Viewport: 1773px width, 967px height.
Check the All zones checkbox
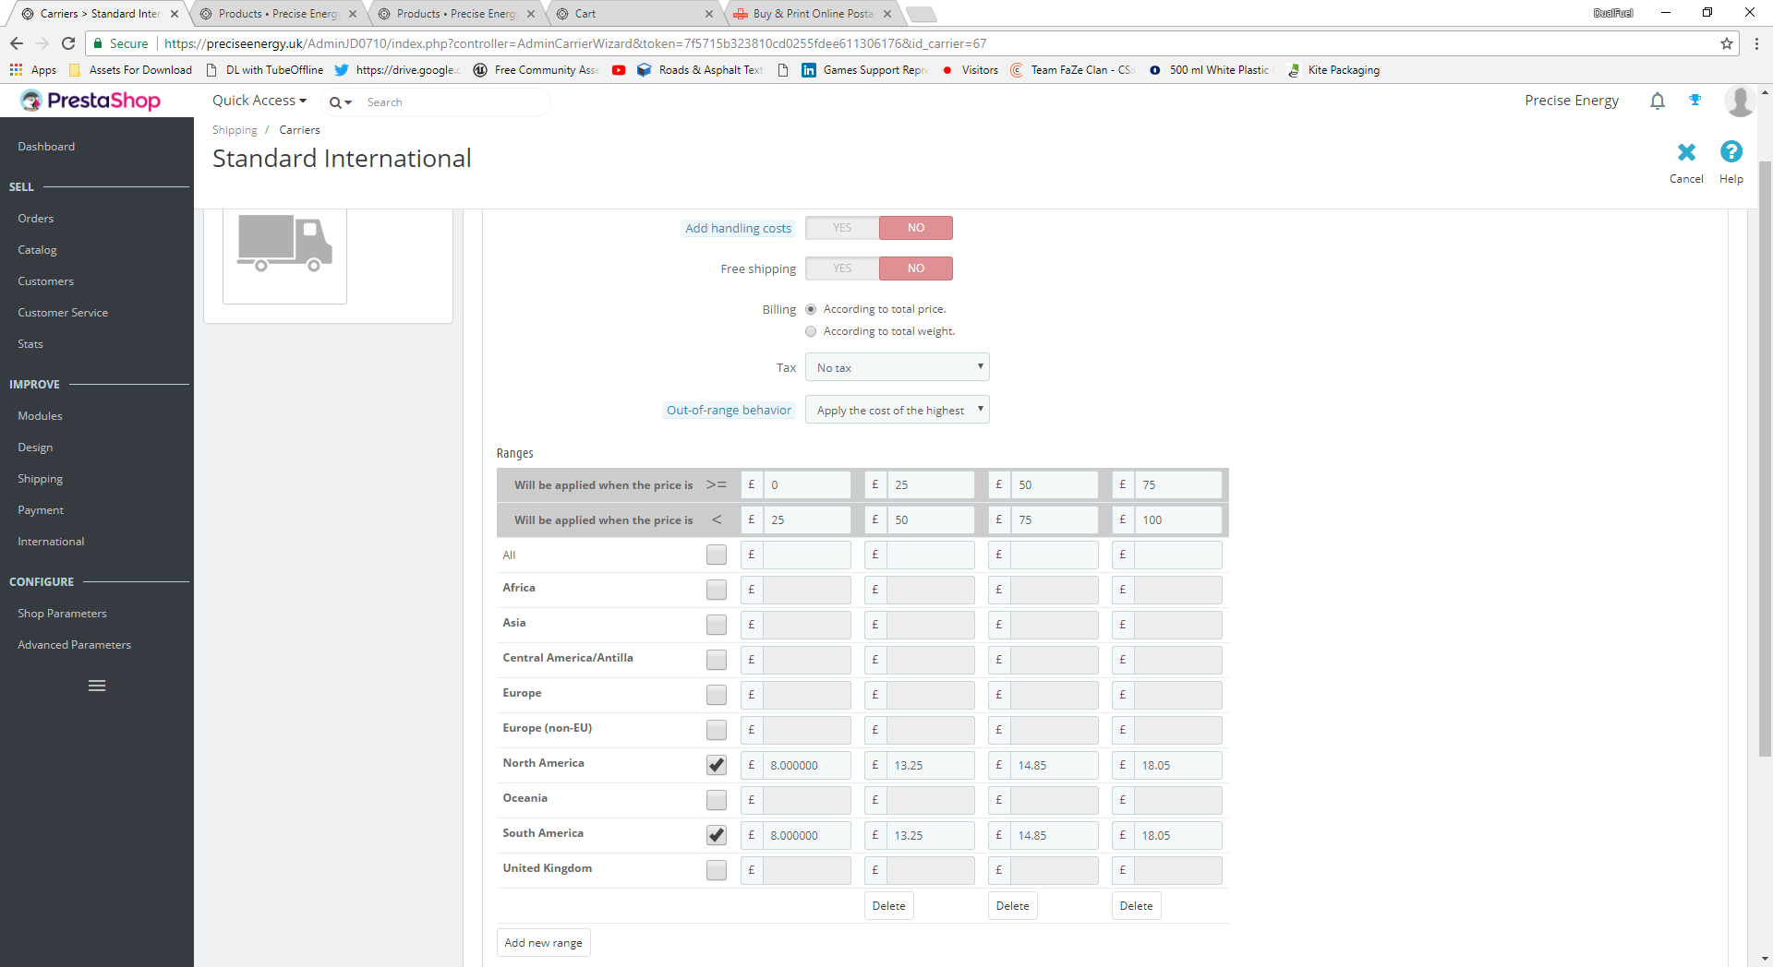pos(717,555)
